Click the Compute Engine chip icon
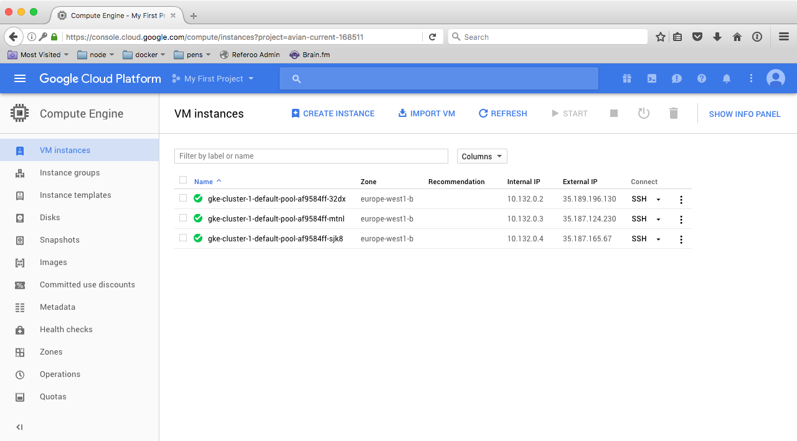Image resolution: width=797 pixels, height=441 pixels. coord(20,113)
